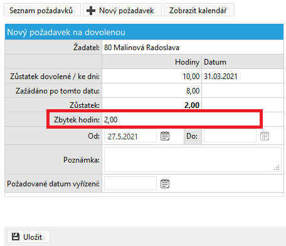Image resolution: width=286 pixels, height=246 pixels.
Task: Create a Nový požadavek
Action: point(122,10)
